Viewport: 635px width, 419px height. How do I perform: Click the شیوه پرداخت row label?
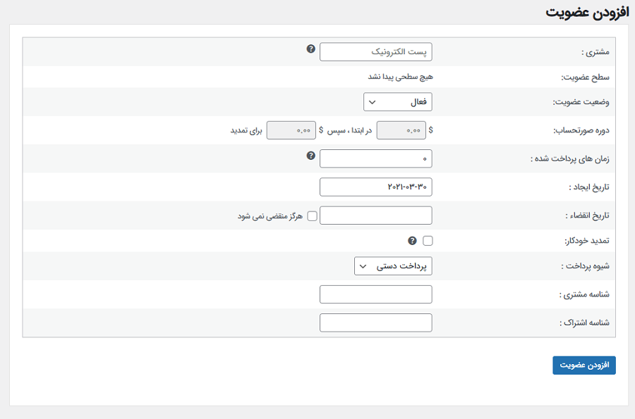(x=586, y=266)
